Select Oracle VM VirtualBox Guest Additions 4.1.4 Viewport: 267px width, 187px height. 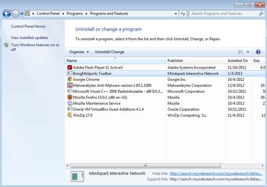[x=108, y=109]
